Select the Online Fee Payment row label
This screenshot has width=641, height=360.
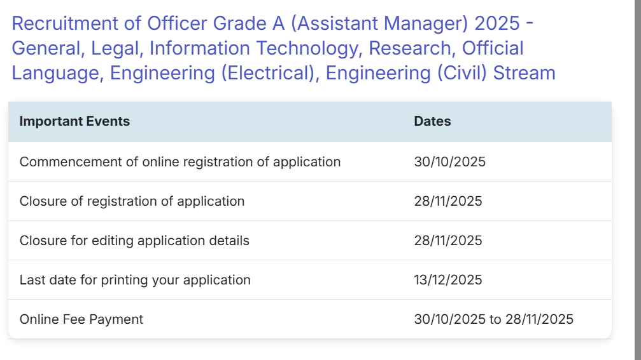coord(81,319)
